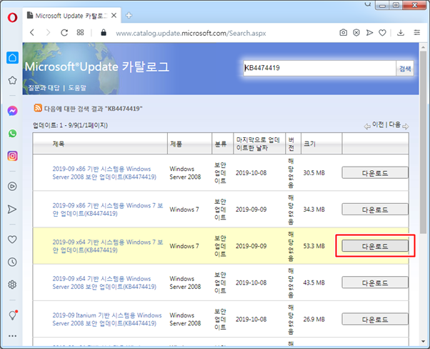
Task: Sort by the 크기 column header
Action: point(310,144)
